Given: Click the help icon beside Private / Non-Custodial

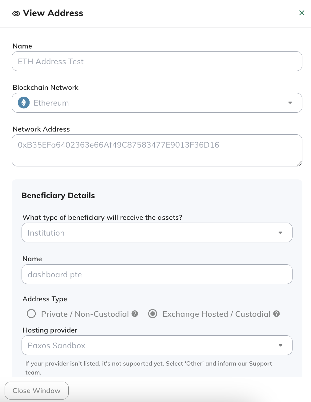Looking at the screenshot, I should [x=135, y=314].
